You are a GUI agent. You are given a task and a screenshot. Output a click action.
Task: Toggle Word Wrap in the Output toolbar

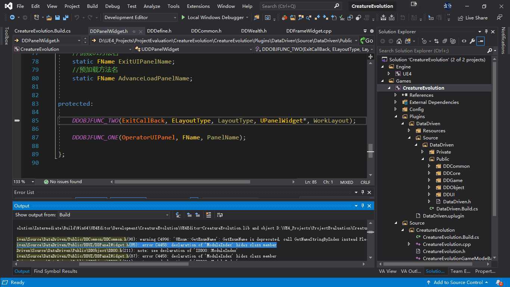tap(220, 215)
